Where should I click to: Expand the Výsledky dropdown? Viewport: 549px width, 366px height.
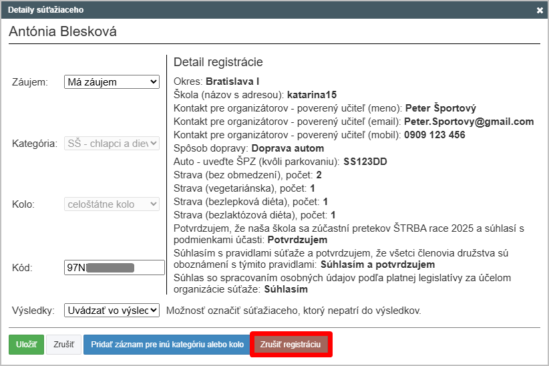point(112,310)
